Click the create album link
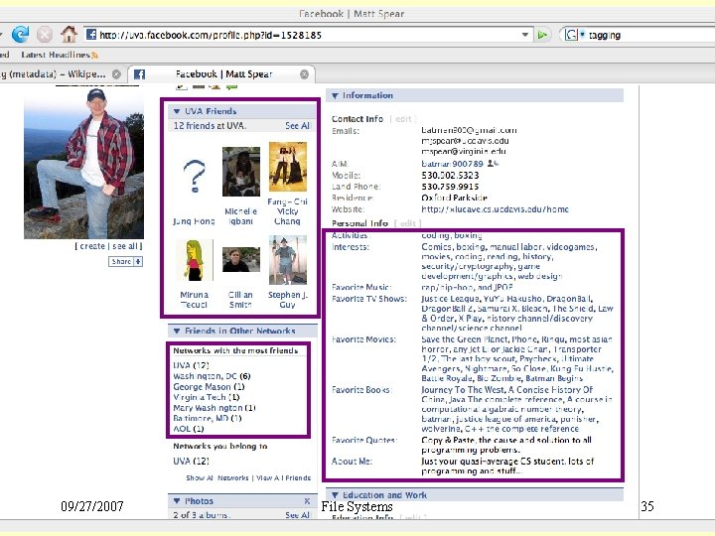This screenshot has height=536, width=715. pos(92,246)
